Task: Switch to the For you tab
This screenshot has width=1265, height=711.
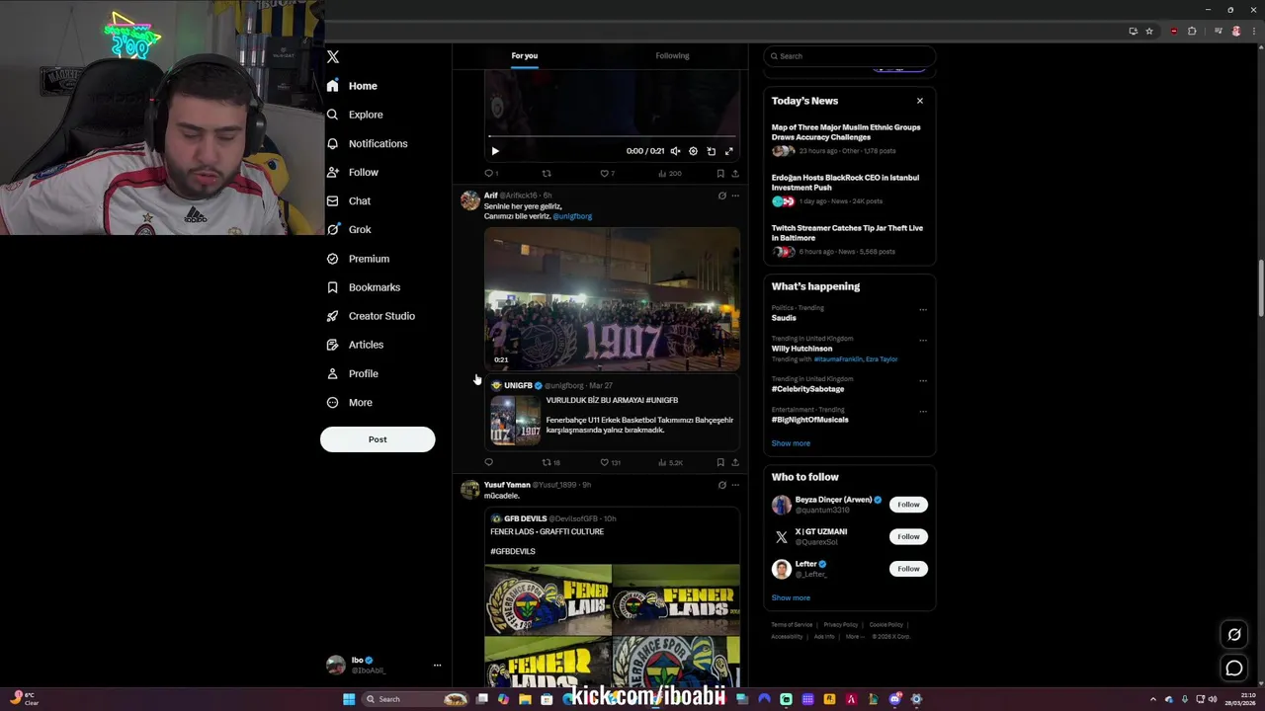Action: (525, 56)
